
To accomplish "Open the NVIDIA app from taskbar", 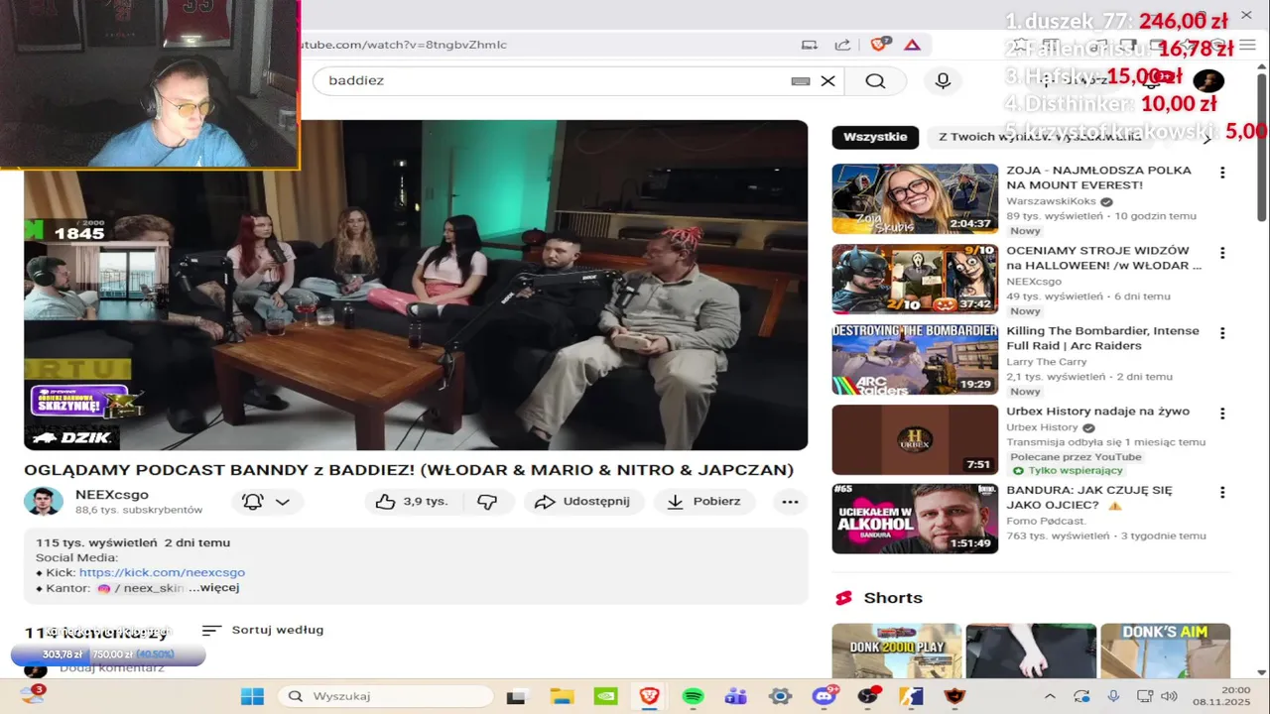I will [x=605, y=696].
